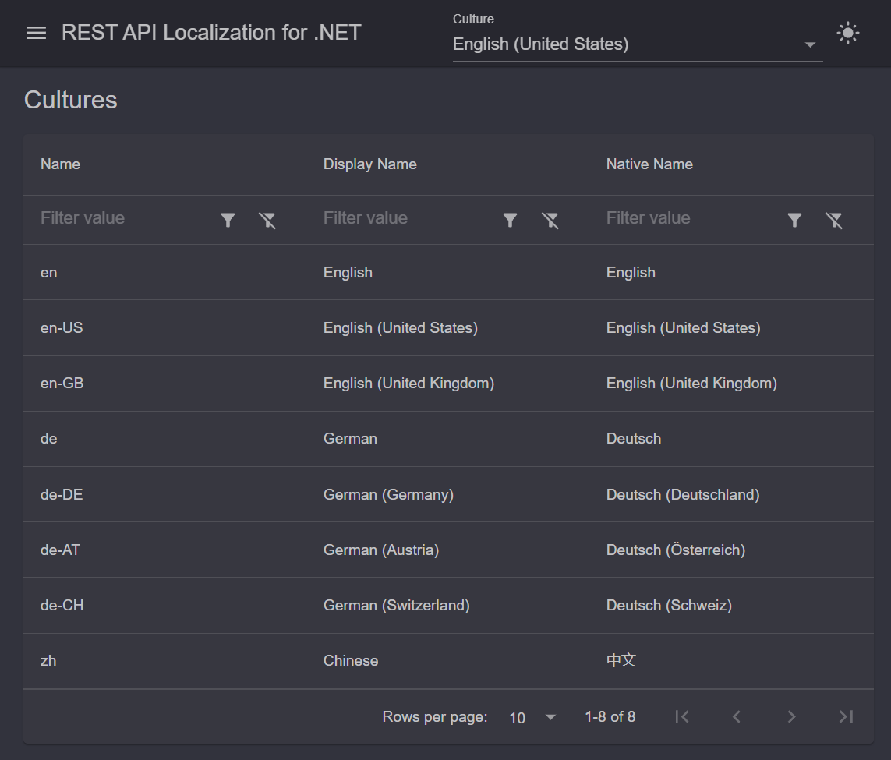
Task: Click the '1-8 of 8' pagination text
Action: [x=610, y=717]
